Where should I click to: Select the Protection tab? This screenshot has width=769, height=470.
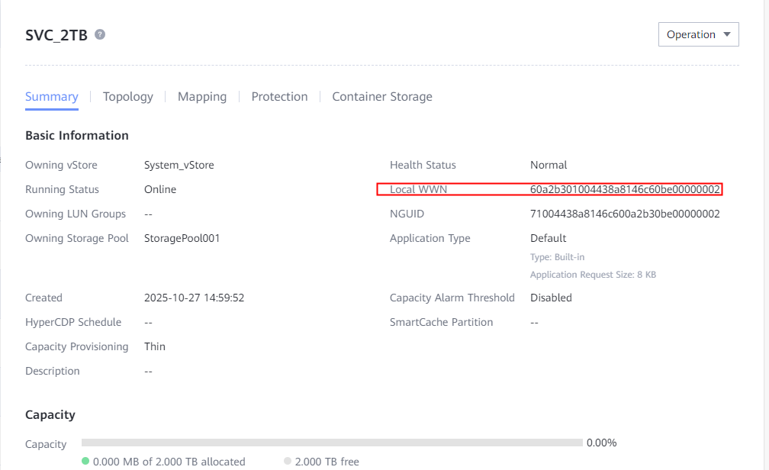pos(279,97)
